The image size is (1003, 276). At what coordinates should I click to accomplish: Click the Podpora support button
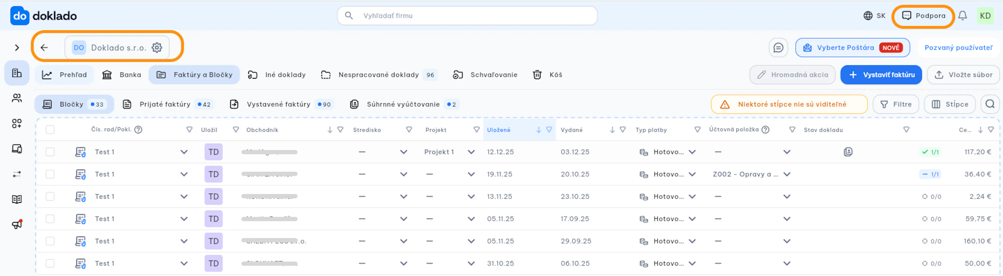924,16
